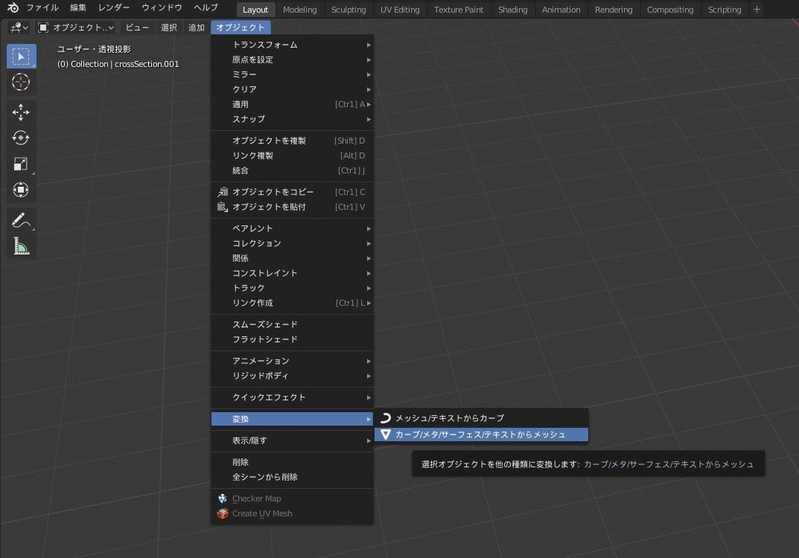This screenshot has height=558, width=799.
Task: Switch to the Sculpting workspace tab
Action: click(348, 10)
